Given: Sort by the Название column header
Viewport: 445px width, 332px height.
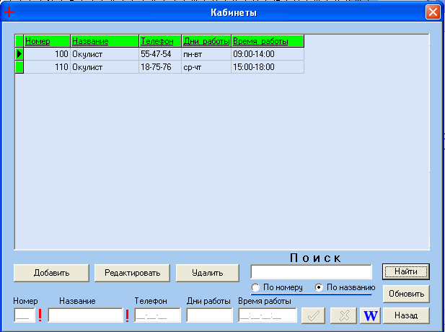Looking at the screenshot, I should point(105,41).
